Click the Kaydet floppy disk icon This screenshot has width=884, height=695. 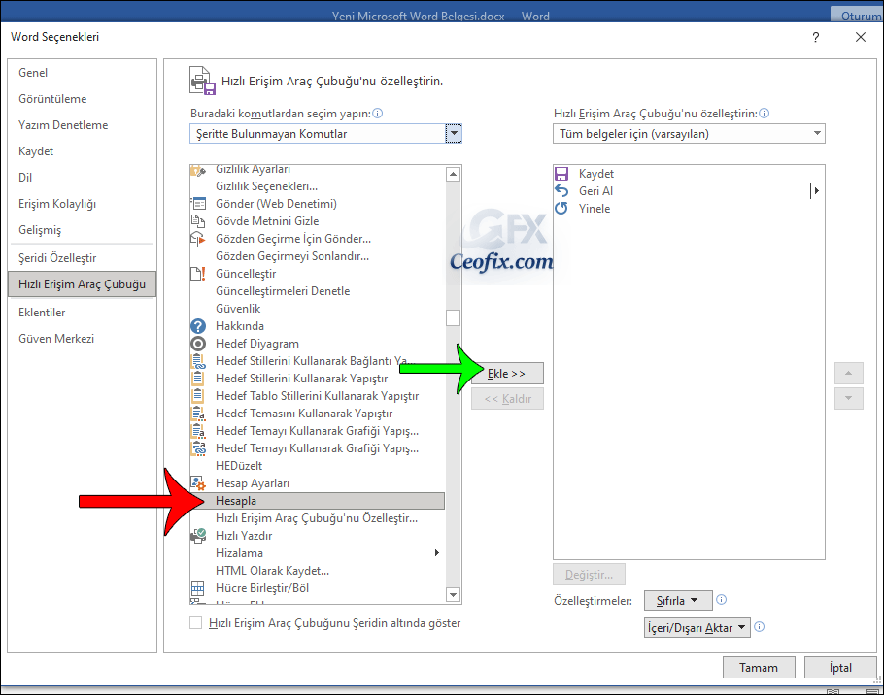(x=561, y=174)
